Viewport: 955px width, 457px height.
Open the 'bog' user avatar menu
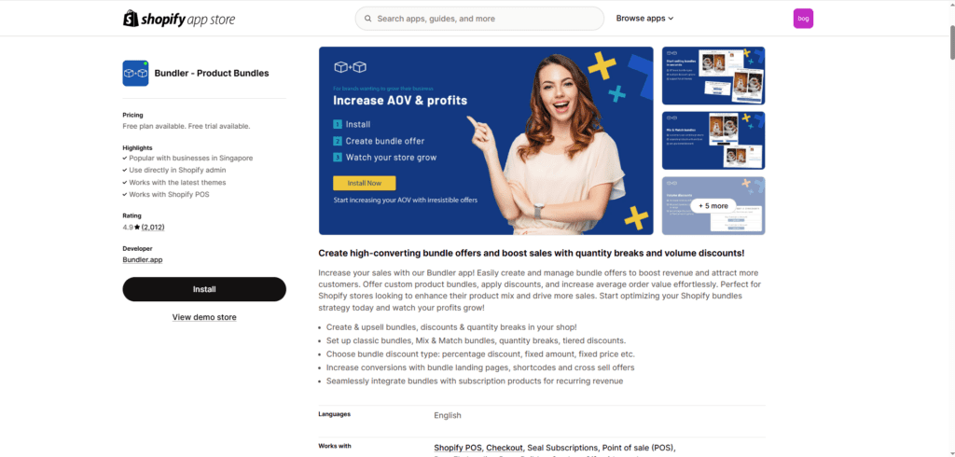pos(803,19)
